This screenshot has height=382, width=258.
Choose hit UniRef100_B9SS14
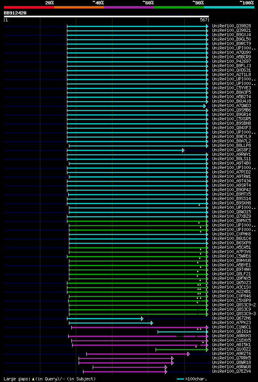(231, 198)
